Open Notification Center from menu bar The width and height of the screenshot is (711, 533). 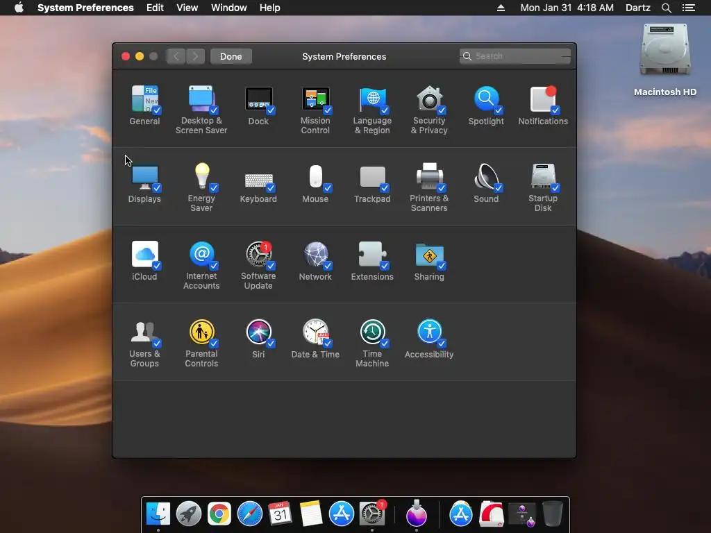click(688, 8)
